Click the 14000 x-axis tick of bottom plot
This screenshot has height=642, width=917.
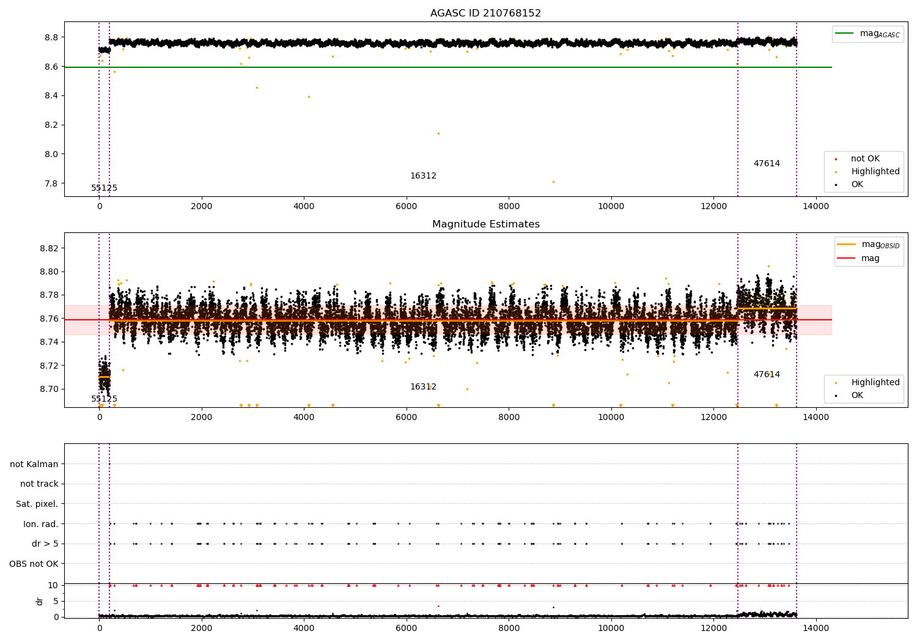[x=816, y=628]
